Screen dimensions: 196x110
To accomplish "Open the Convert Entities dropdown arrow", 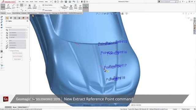I will click(35, 10).
